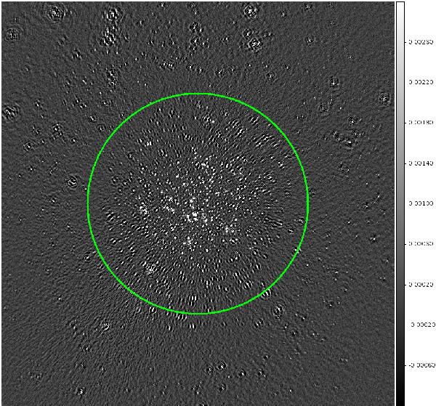436x406 pixels.
Task: Pick the ringed source just outside the circle's lower right
Action: 277,311
